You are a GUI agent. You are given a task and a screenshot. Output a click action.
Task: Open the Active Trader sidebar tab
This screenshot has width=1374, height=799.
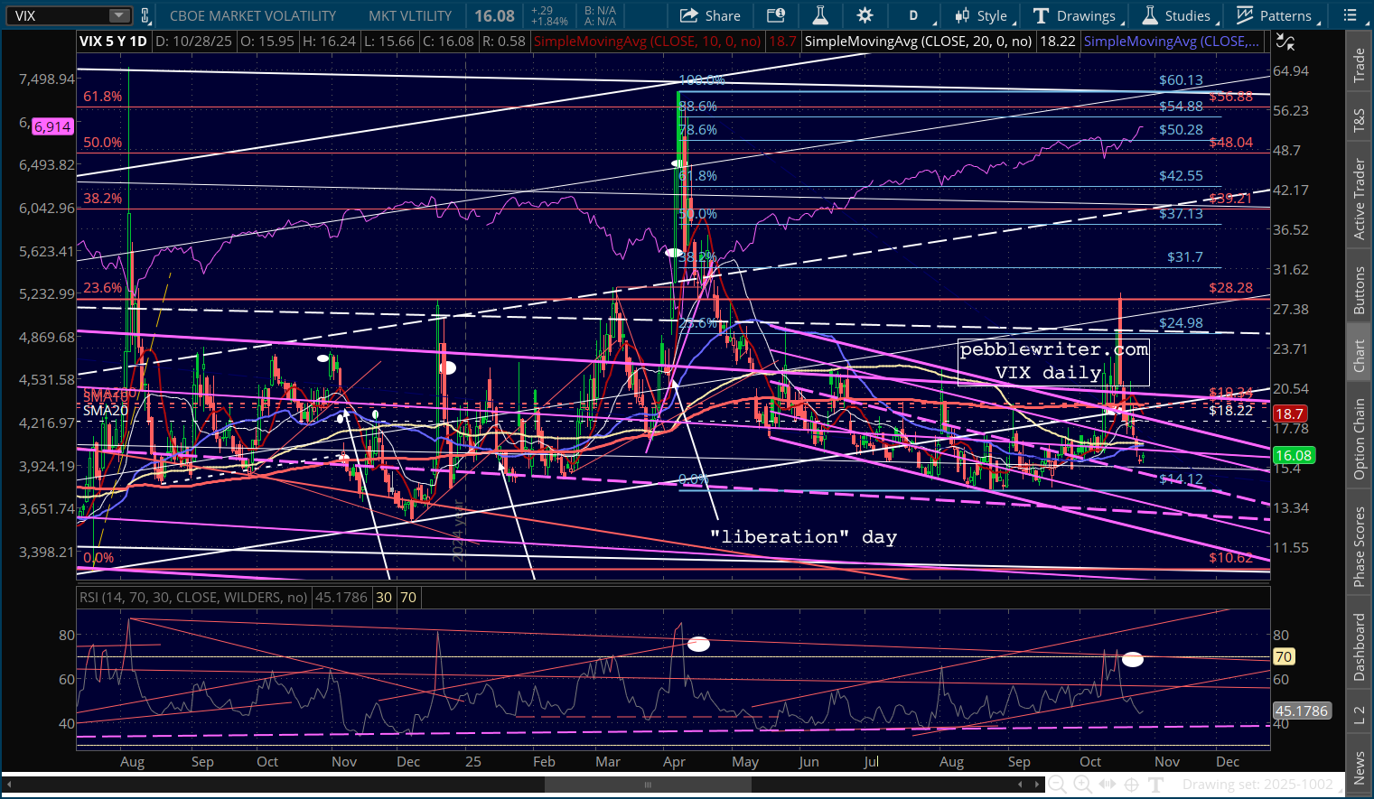coord(1360,200)
